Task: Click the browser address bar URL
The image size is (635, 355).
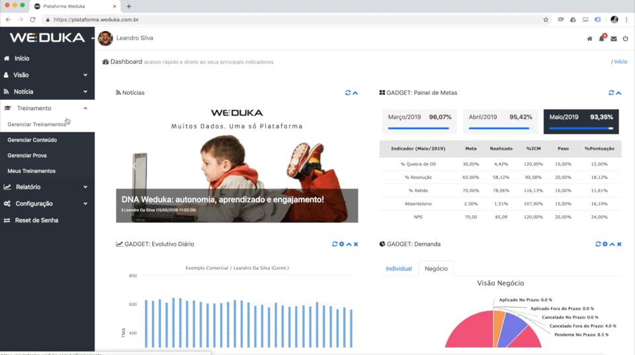Action: tap(96, 19)
